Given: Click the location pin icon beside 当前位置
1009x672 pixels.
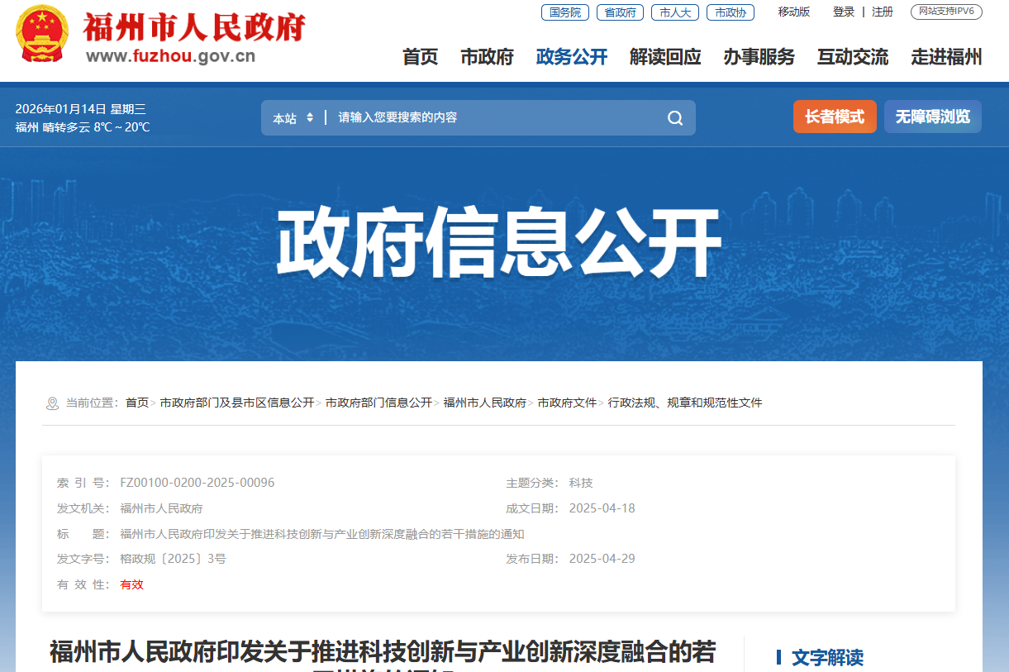Looking at the screenshot, I should (x=51, y=403).
